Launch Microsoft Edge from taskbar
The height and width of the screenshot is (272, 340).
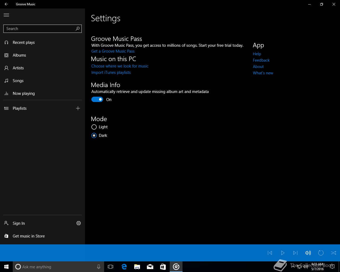click(124, 267)
